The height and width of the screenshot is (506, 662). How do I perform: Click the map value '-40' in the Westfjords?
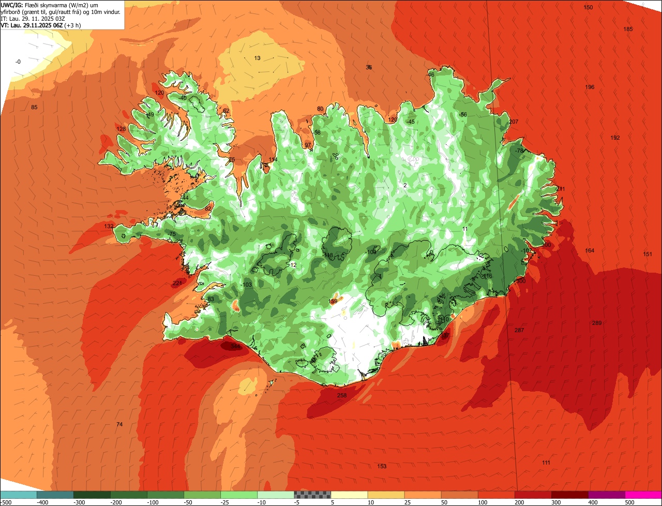(182, 98)
